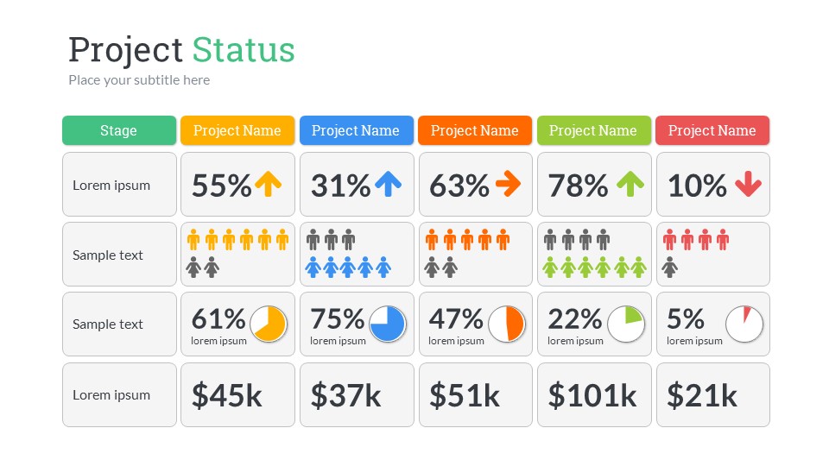Click the red pie chart beside 5%
Image resolution: width=829 pixels, height=466 pixels.
[x=744, y=324]
